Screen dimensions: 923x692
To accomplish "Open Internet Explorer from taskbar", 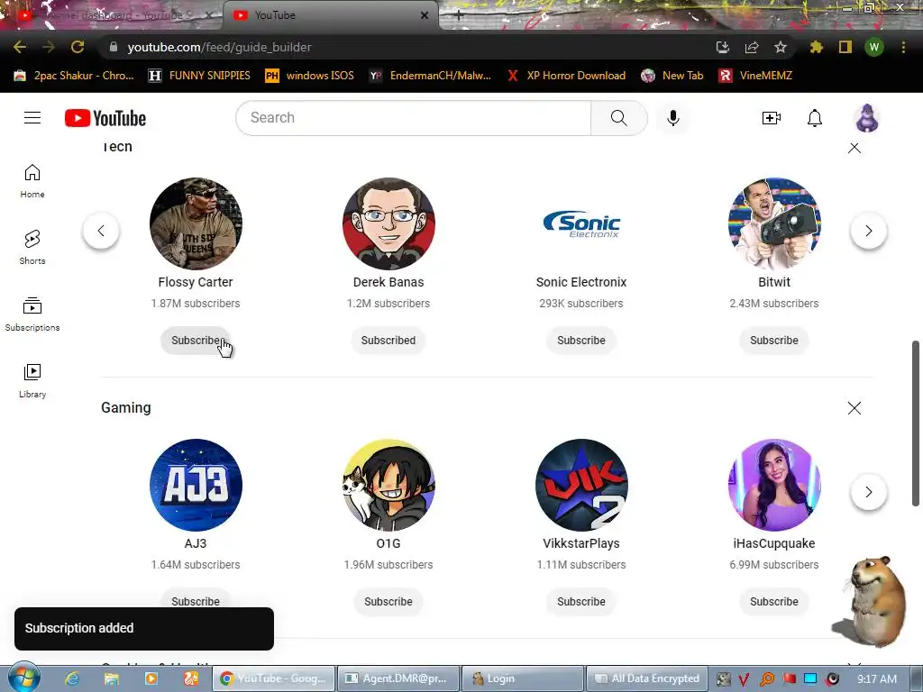I will pyautogui.click(x=72, y=678).
